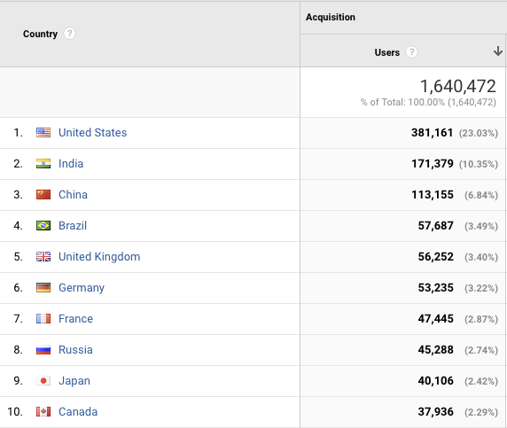Click the United Kingdom flag icon
The image size is (507, 428).
(x=43, y=257)
